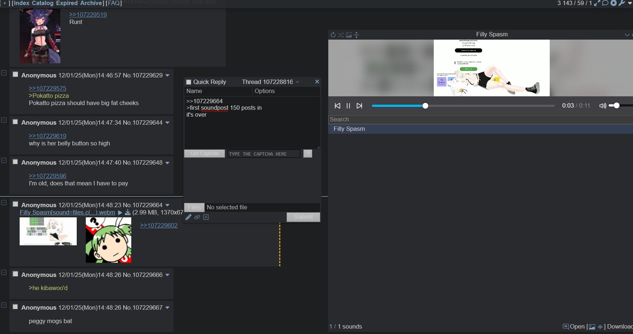This screenshot has width=633, height=334.
Task: Skip to next sound track
Action: tap(359, 106)
